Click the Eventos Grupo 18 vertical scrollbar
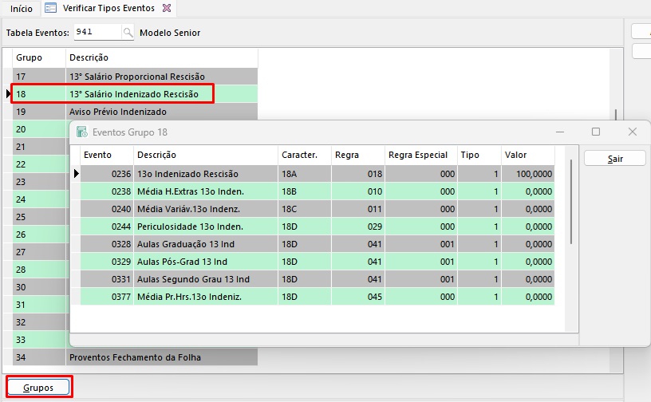The image size is (651, 402). 571,202
